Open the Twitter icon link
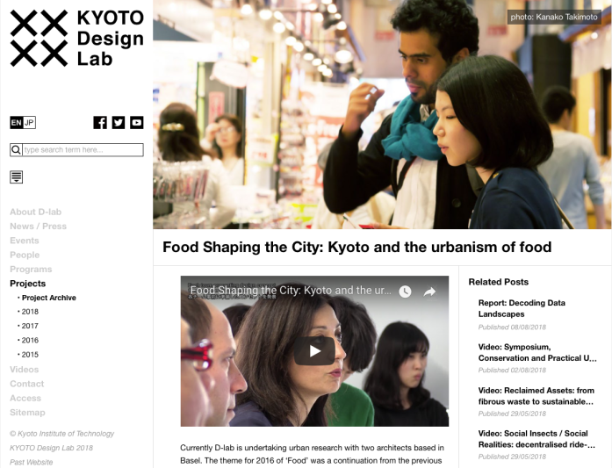Viewport: 612px width, 468px height. (x=119, y=123)
